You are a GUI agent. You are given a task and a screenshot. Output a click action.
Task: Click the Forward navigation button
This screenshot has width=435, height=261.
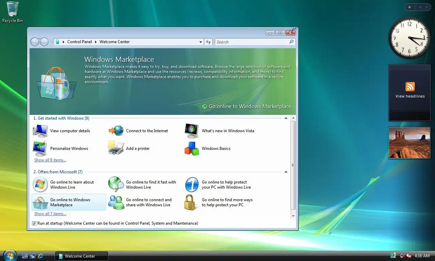44,42
